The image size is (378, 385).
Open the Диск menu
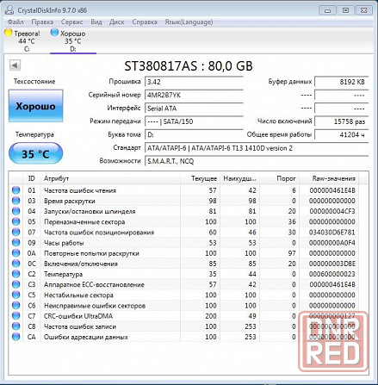pos(117,22)
